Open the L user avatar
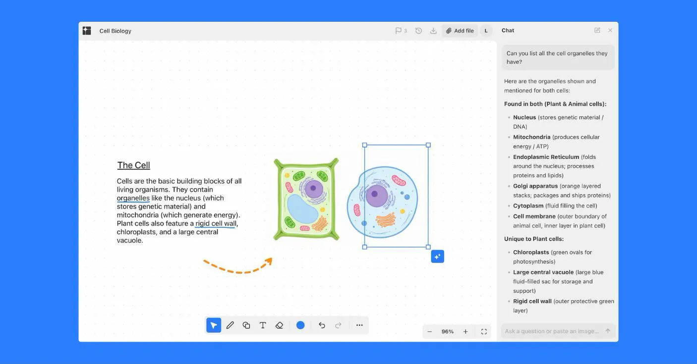697x364 pixels. pos(486,31)
